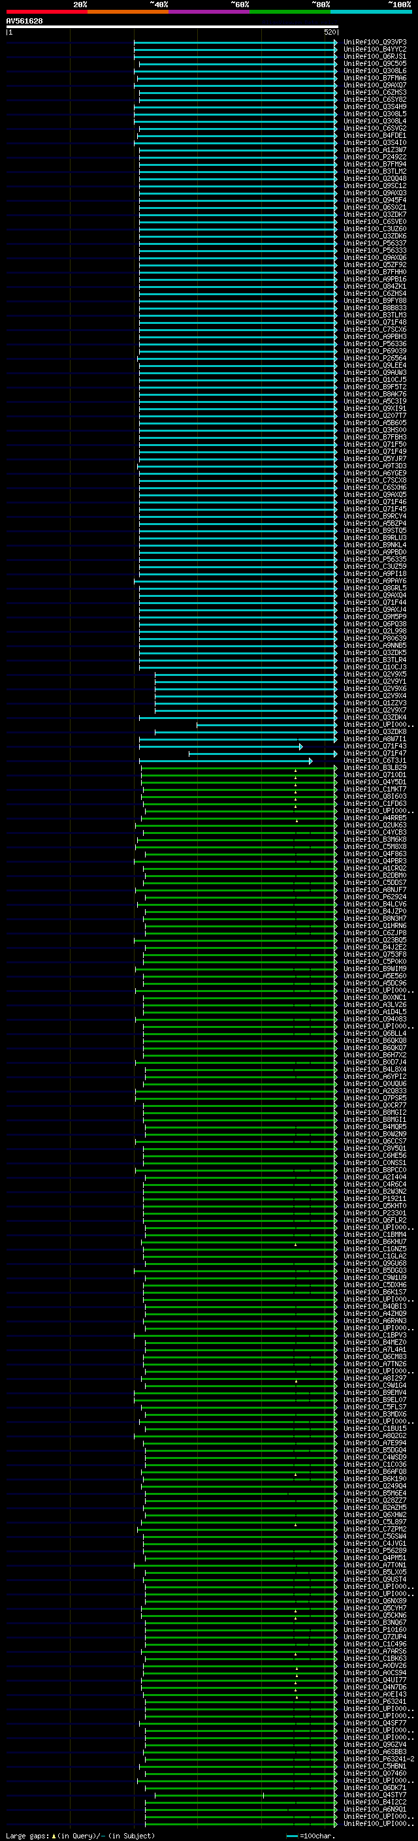Click the arrowhead ending UniRef100_Q71F43 alignment
The image size is (418, 1841).
(x=301, y=746)
